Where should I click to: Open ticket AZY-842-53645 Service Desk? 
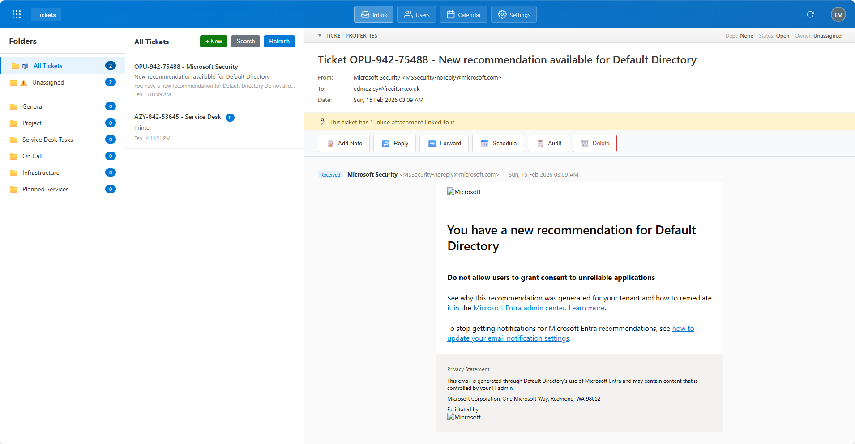214,127
